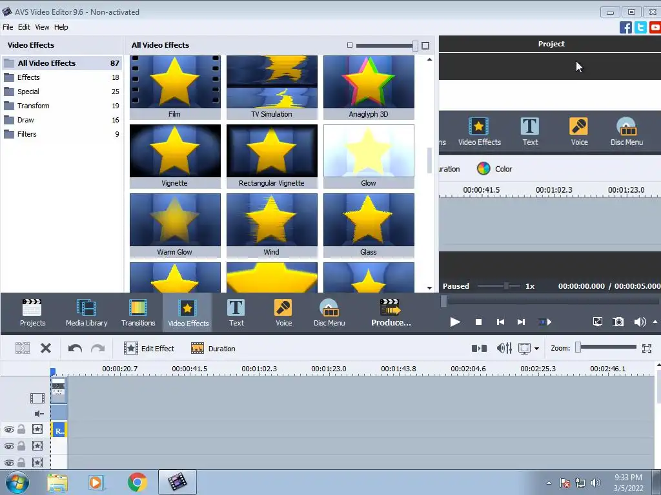Play the preview video
The height and width of the screenshot is (495, 661).
(455, 322)
